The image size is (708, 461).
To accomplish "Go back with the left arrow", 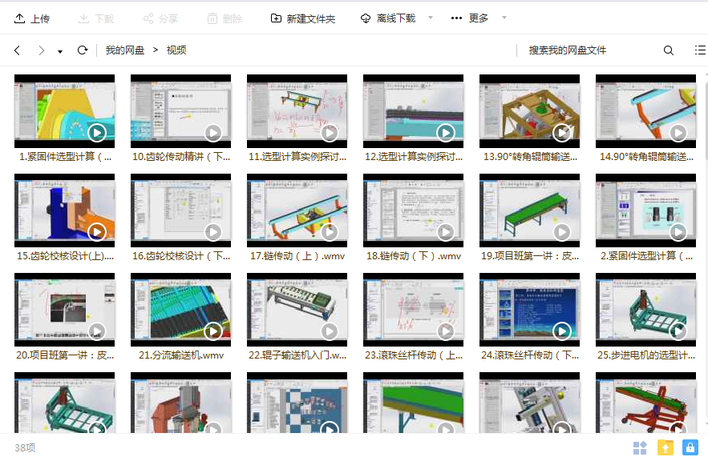I will (18, 50).
